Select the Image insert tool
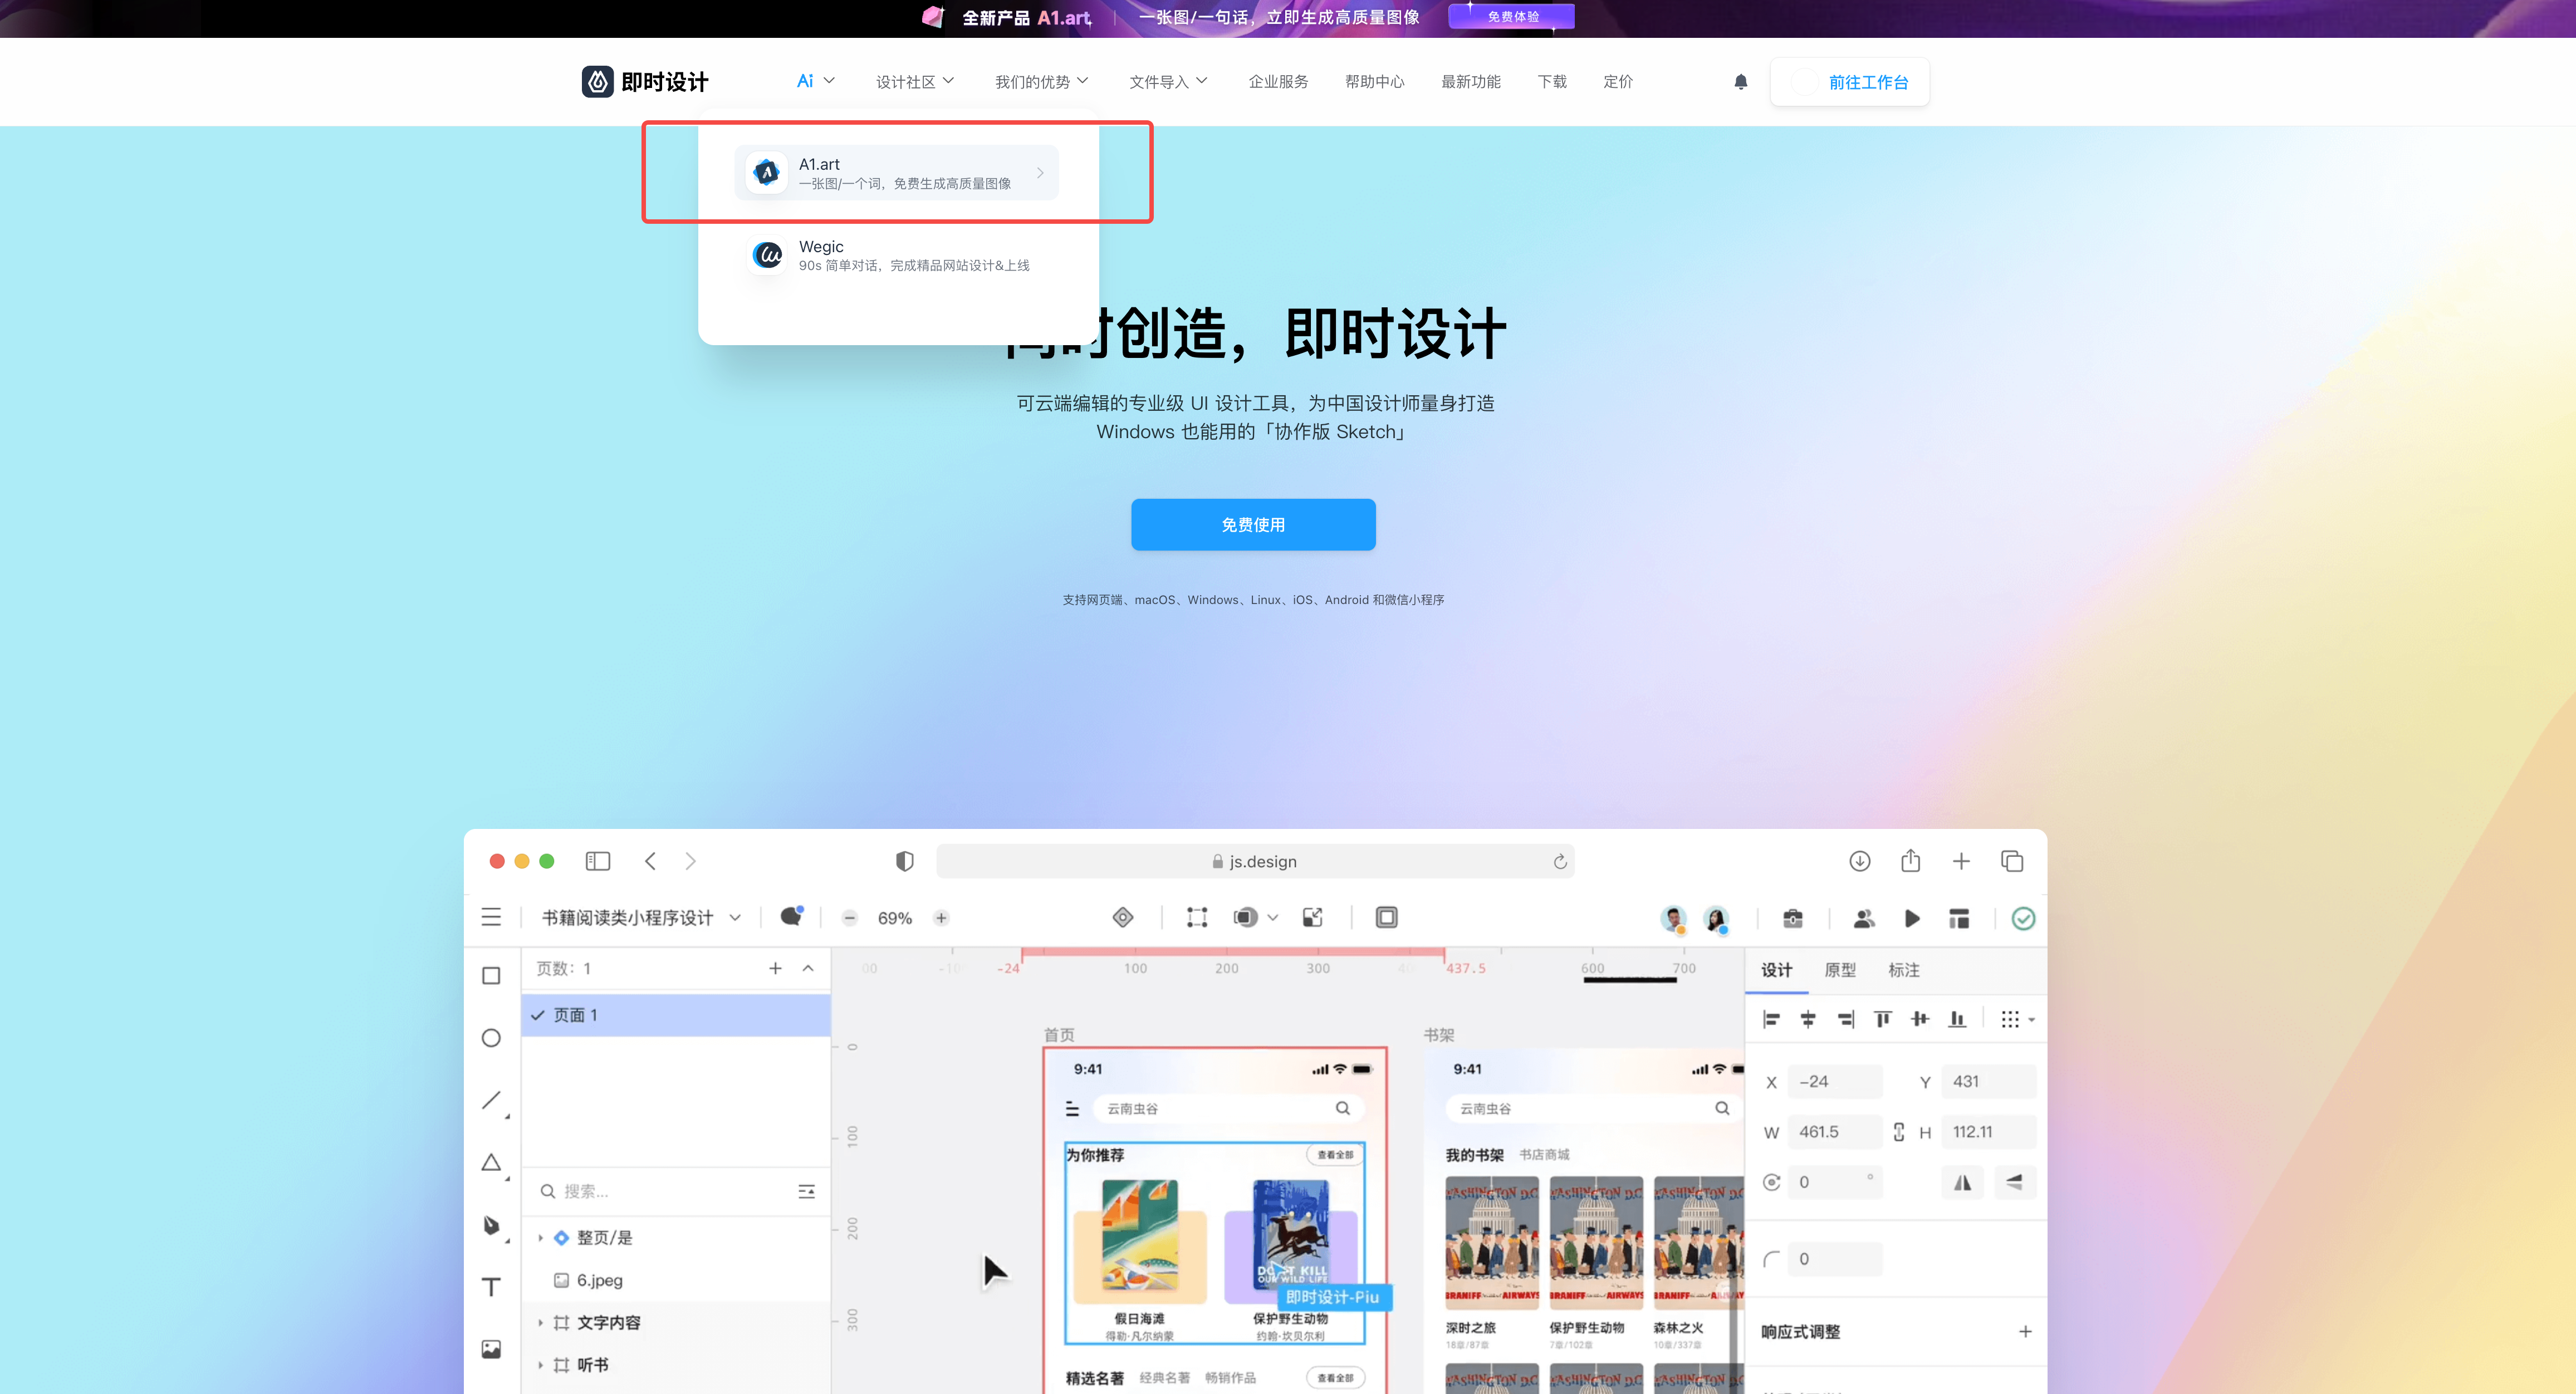Image resolution: width=2576 pixels, height=1394 pixels. (492, 1347)
